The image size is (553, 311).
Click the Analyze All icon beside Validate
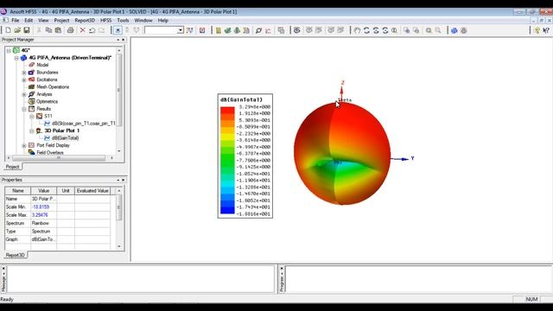click(237, 31)
